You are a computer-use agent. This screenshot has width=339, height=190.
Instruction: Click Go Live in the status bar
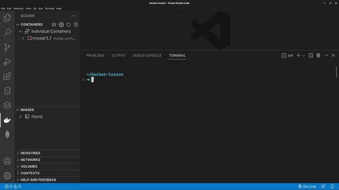[x=307, y=186]
